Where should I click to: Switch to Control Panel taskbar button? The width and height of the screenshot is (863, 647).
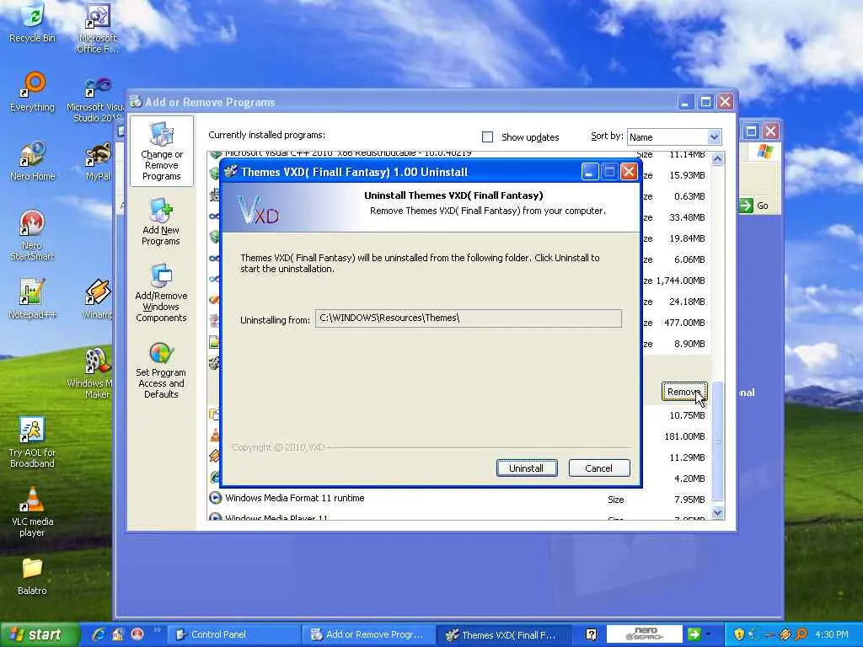point(233,634)
